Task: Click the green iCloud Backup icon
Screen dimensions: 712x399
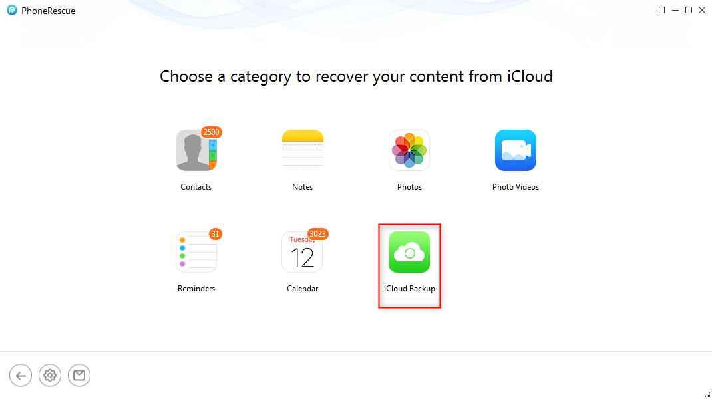Action: click(409, 252)
